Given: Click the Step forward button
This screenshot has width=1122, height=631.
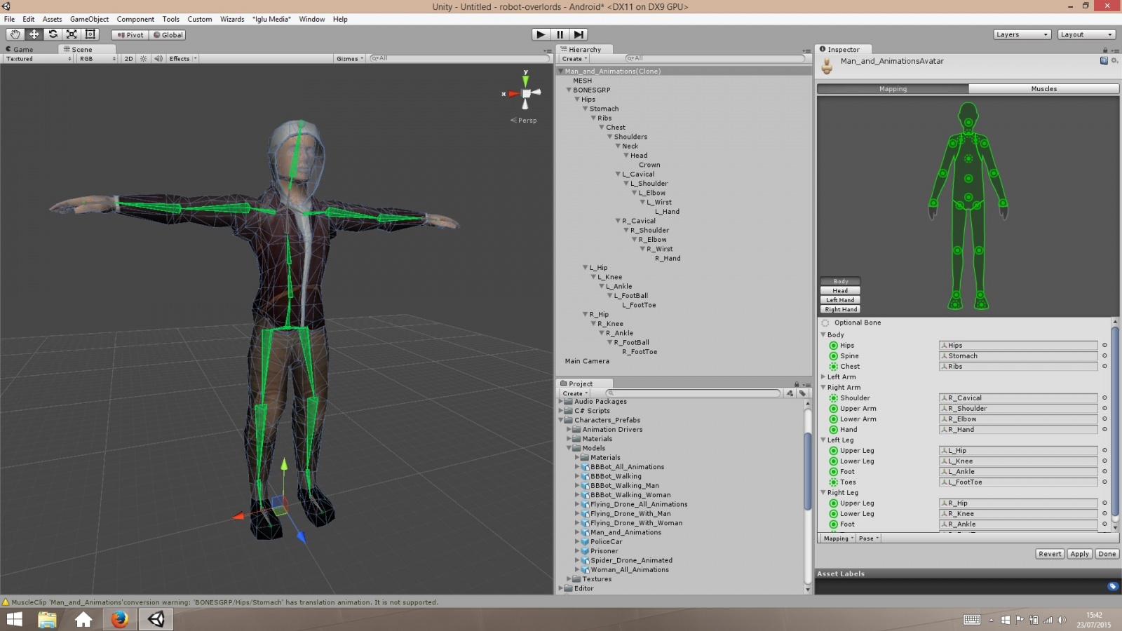Looking at the screenshot, I should tap(579, 34).
